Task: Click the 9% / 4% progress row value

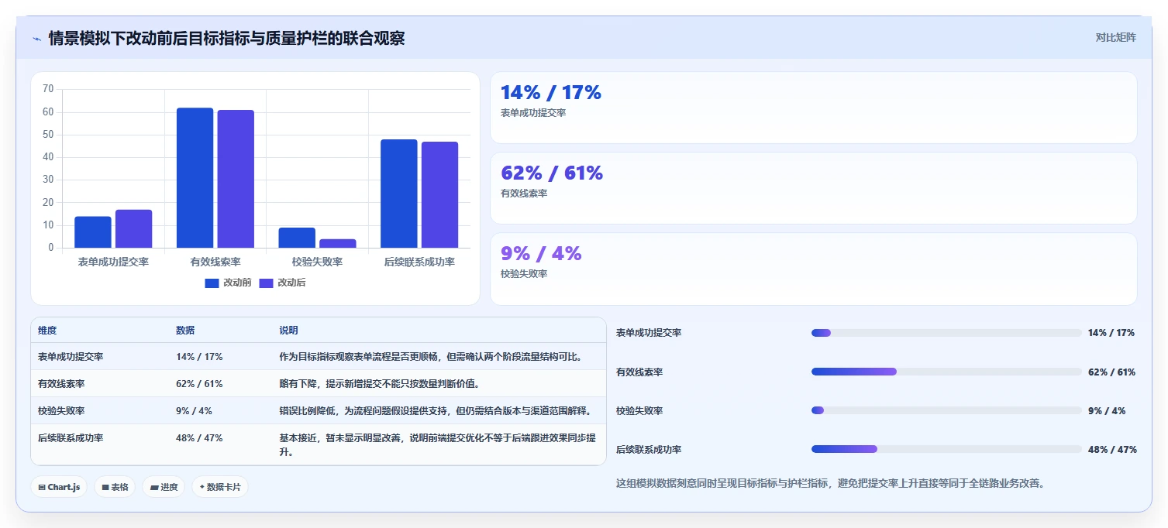Action: [1107, 410]
